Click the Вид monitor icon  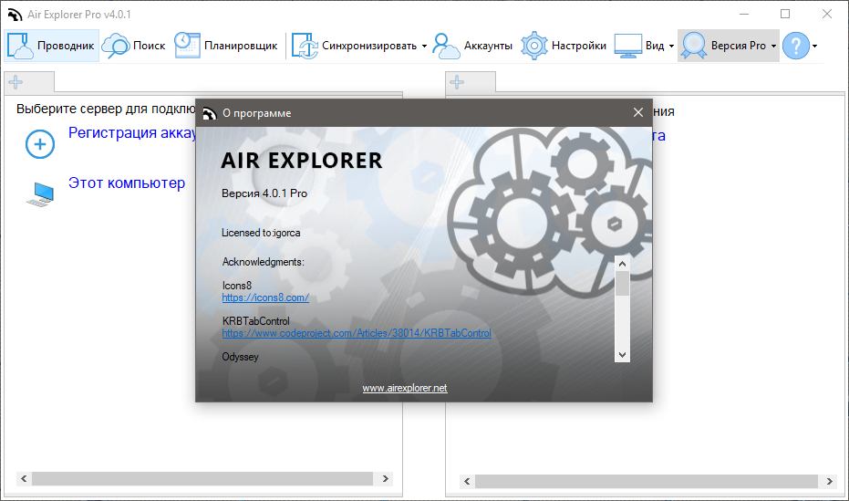click(627, 46)
